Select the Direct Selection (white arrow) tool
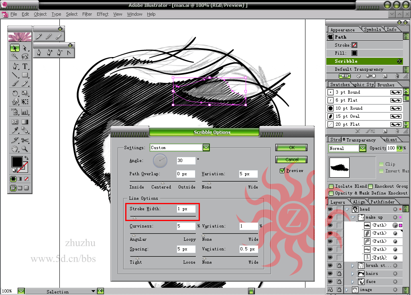411x295 pixels. (x=24, y=48)
